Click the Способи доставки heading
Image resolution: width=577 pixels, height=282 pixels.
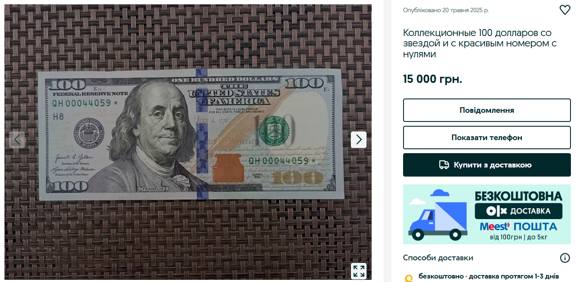tap(438, 258)
